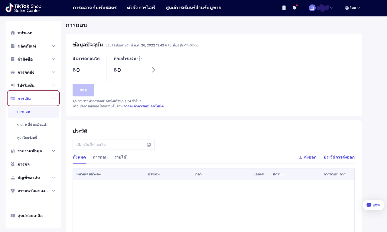Click the ส่งออก export icon
Screen dimensions: 387x232
point(300,157)
